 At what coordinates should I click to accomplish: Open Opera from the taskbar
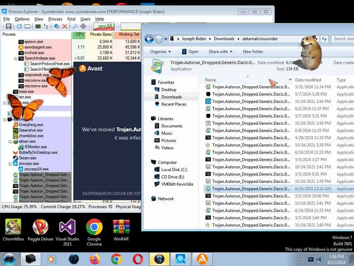pyautogui.click(x=138, y=259)
